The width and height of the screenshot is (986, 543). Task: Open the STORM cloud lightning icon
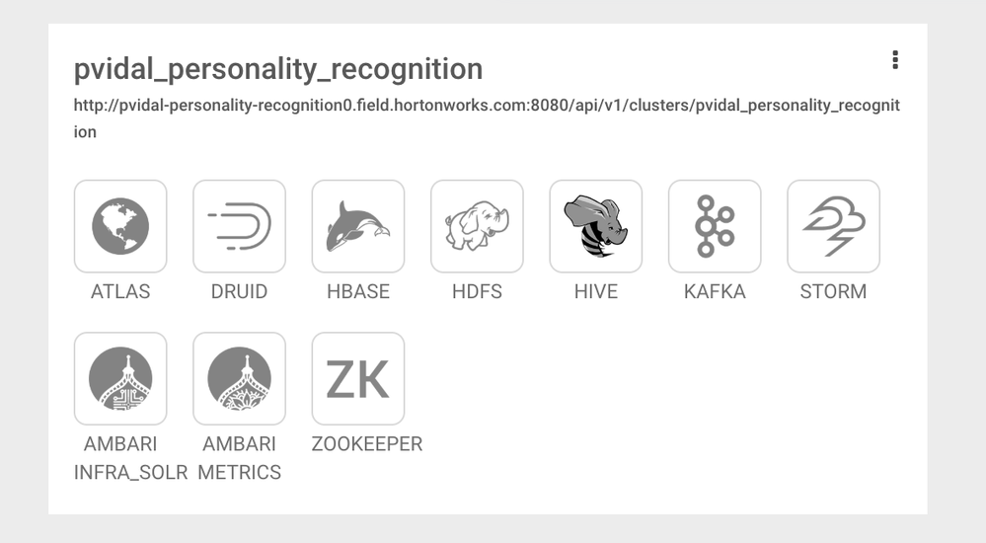click(833, 226)
